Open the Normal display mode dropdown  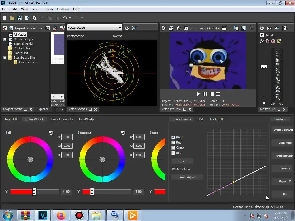pyautogui.click(x=122, y=36)
